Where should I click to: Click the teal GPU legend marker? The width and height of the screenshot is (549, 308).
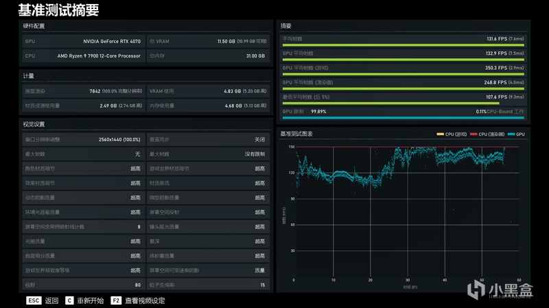(511, 134)
